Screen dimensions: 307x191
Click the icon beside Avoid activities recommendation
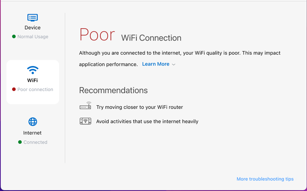click(x=85, y=121)
